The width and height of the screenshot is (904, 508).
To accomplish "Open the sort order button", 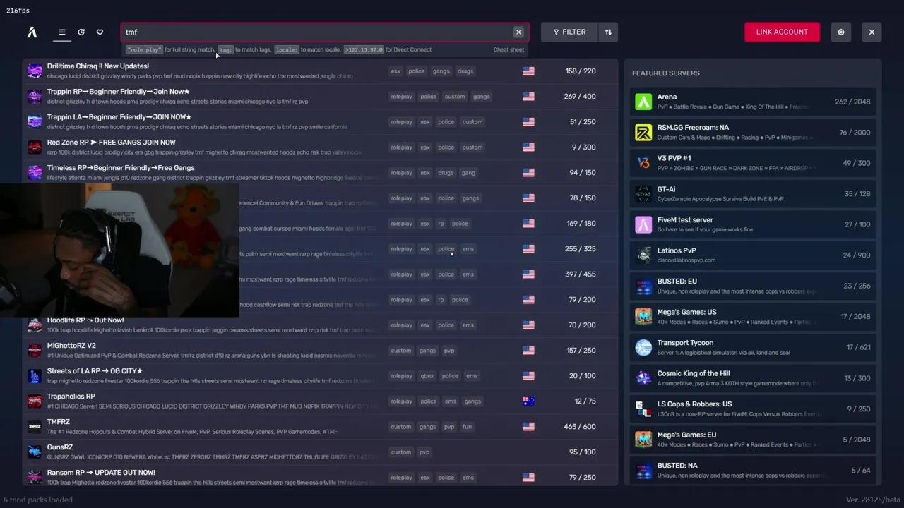I will coord(608,32).
